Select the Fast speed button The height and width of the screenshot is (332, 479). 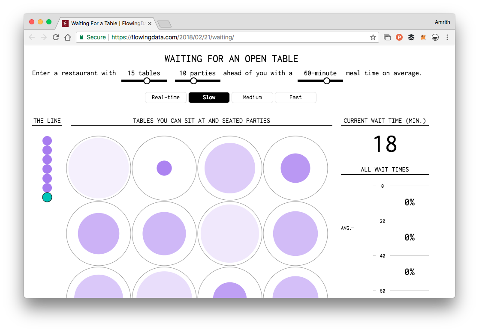295,98
